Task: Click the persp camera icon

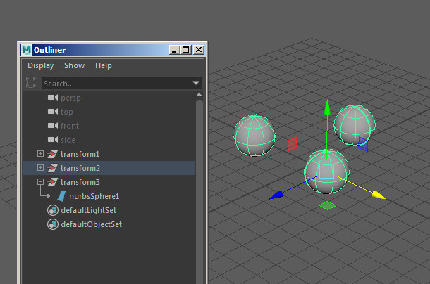Action: tap(53, 98)
